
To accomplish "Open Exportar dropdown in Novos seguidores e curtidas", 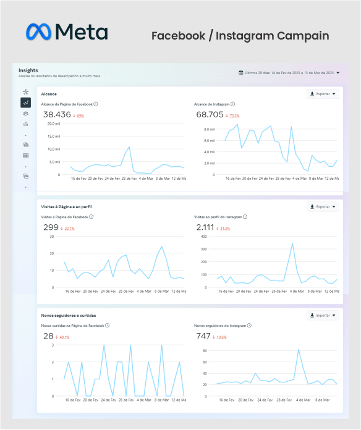I will 323,315.
